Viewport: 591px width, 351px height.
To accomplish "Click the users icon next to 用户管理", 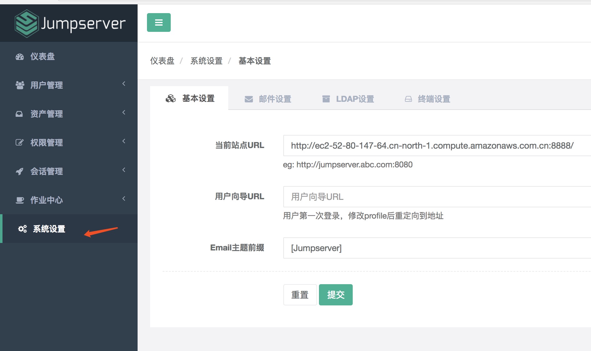I will (x=20, y=85).
